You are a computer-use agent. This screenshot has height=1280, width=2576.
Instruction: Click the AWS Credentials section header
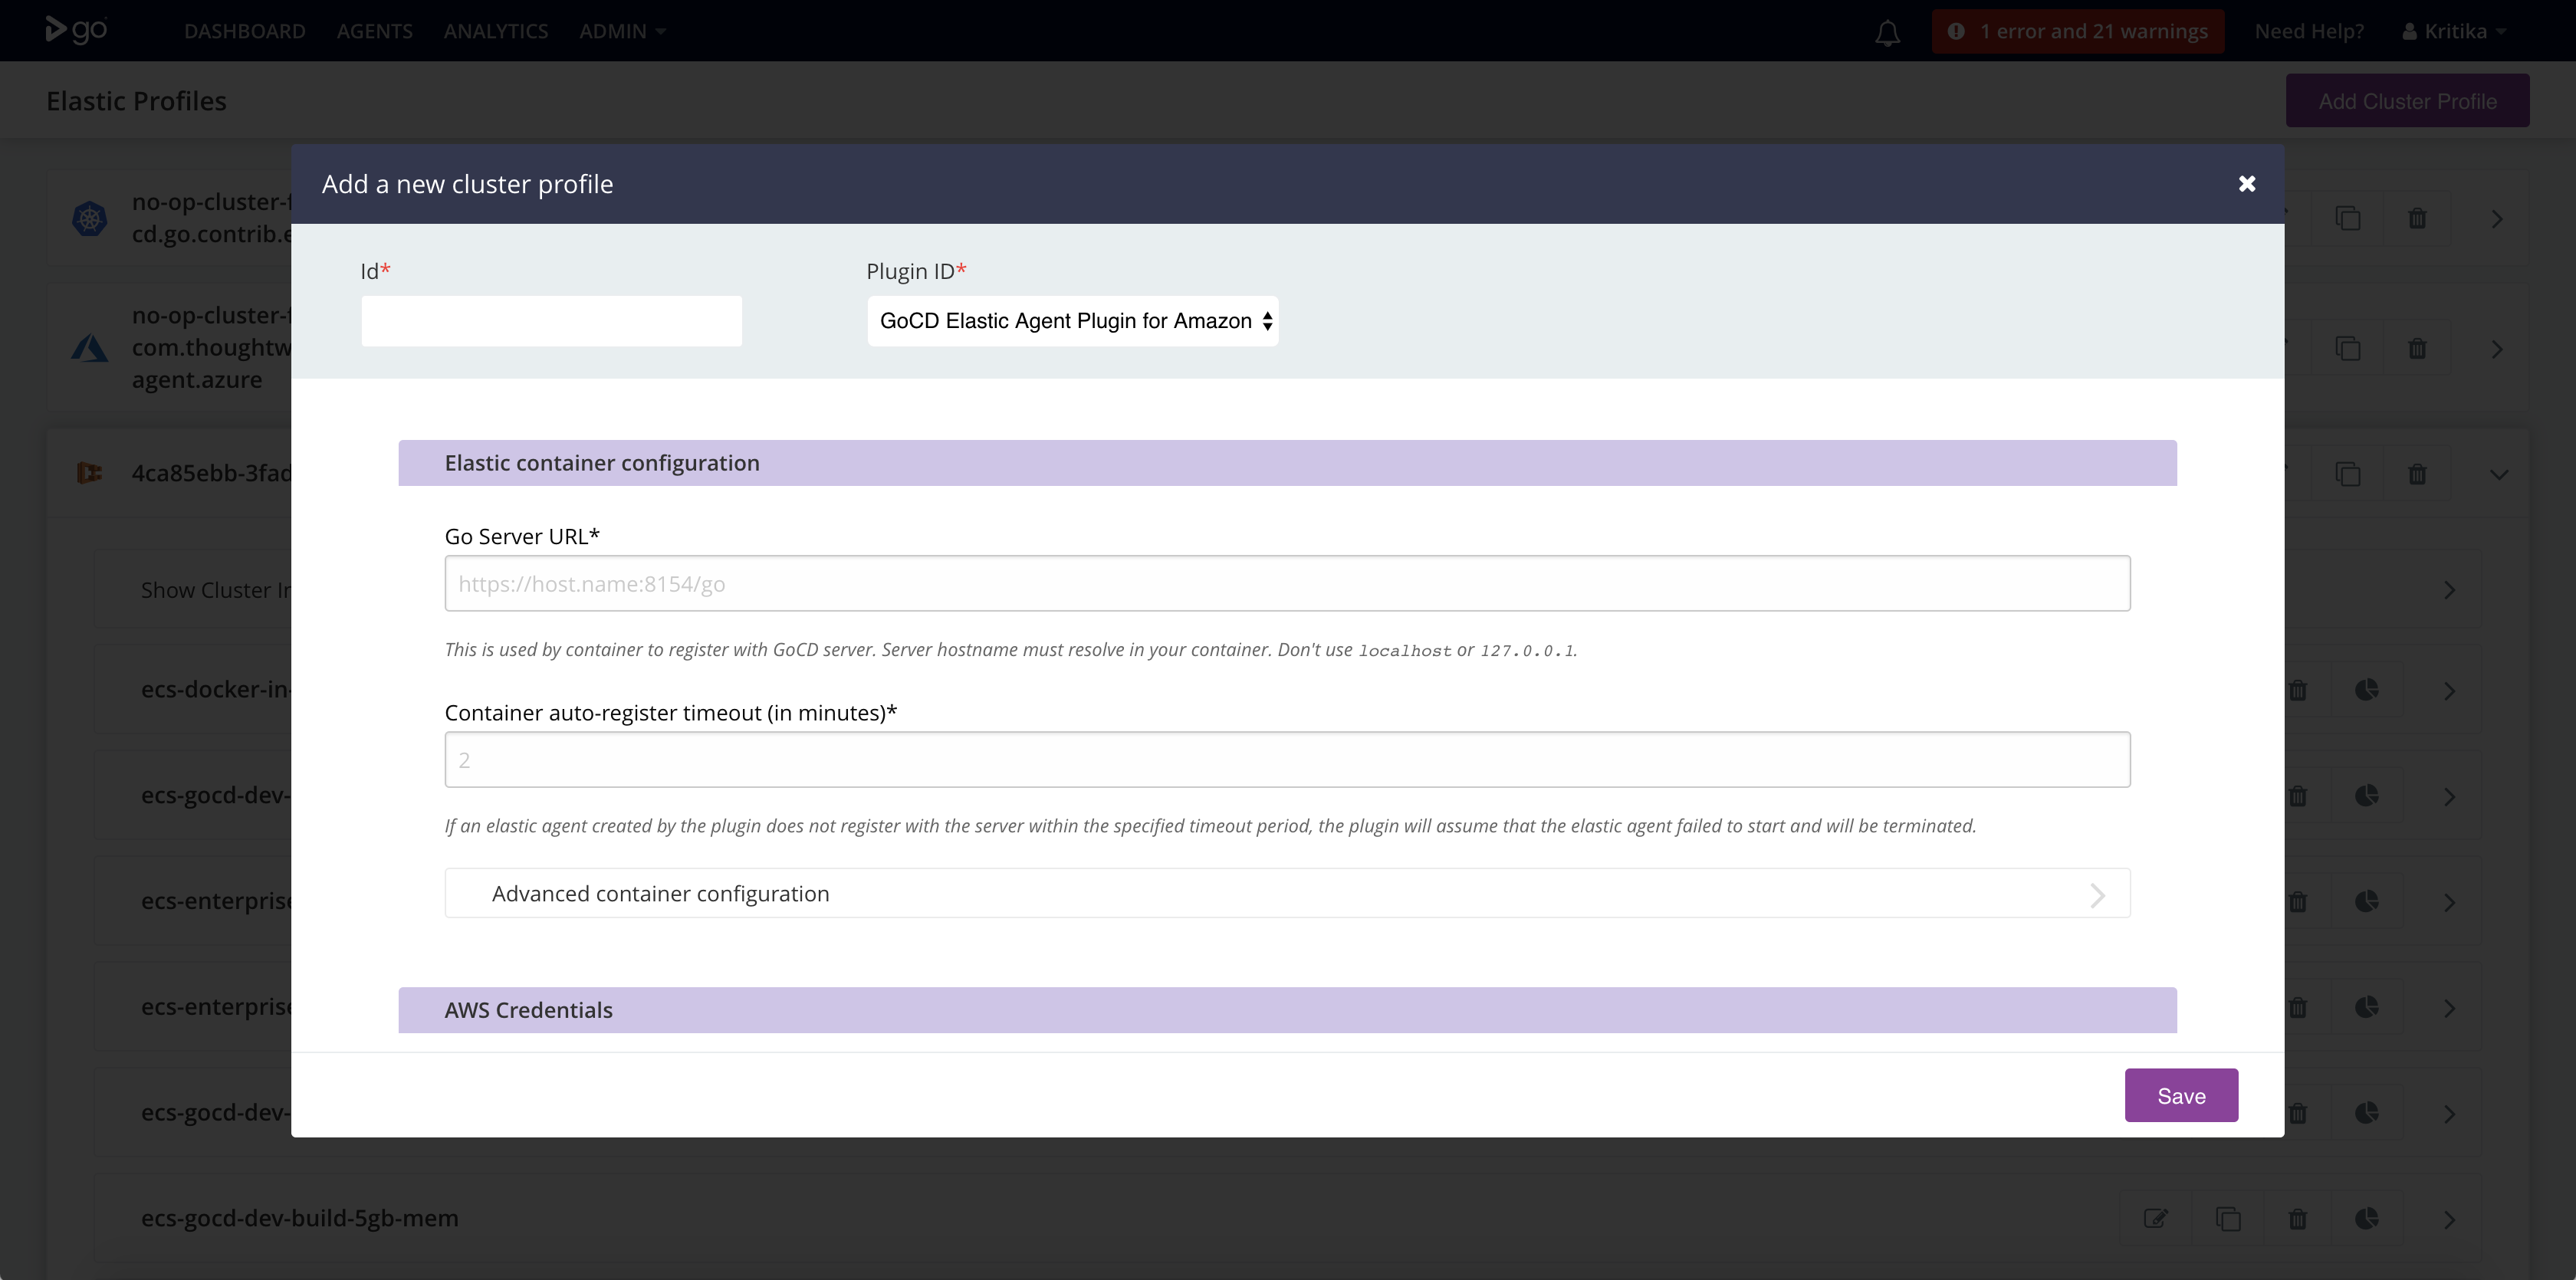pyautogui.click(x=1287, y=1010)
